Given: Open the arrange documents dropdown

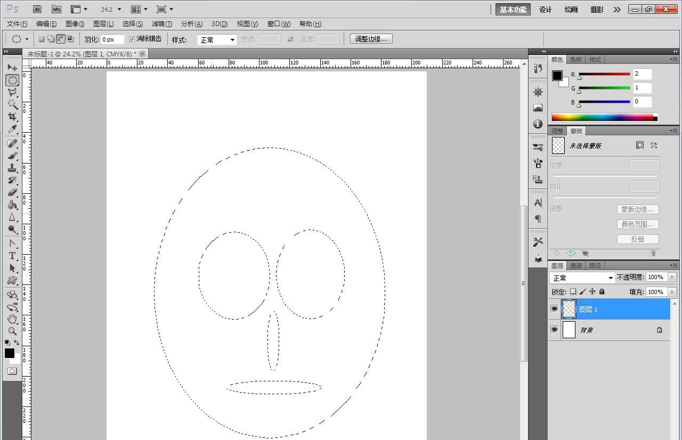Looking at the screenshot, I should [139, 9].
